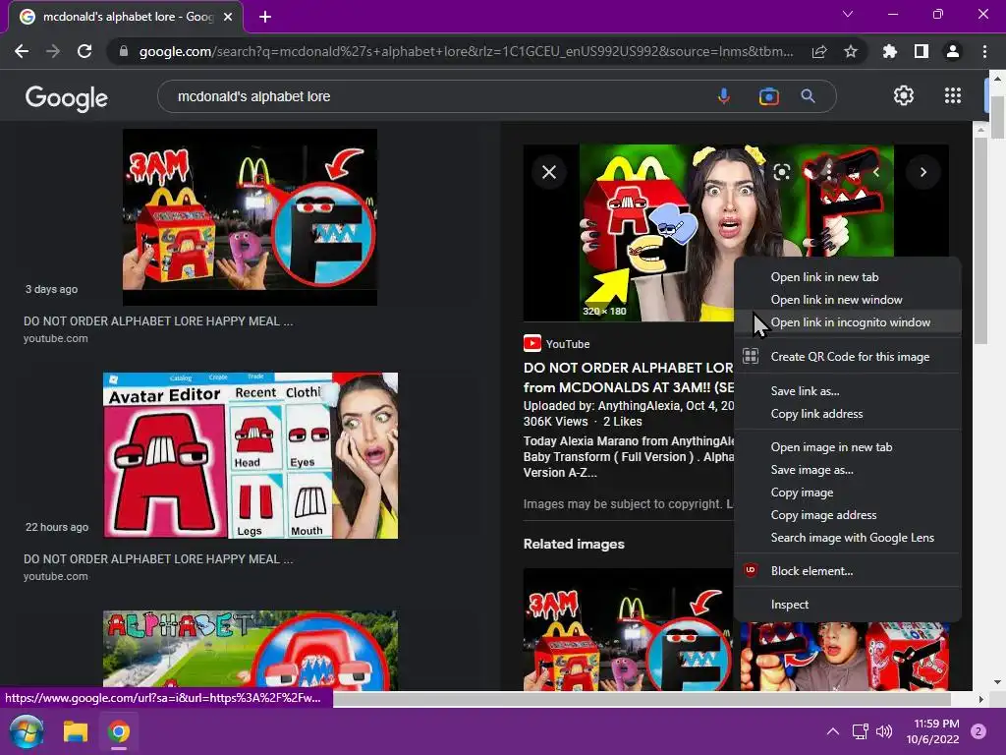Click the magnifier search icon

click(x=808, y=96)
